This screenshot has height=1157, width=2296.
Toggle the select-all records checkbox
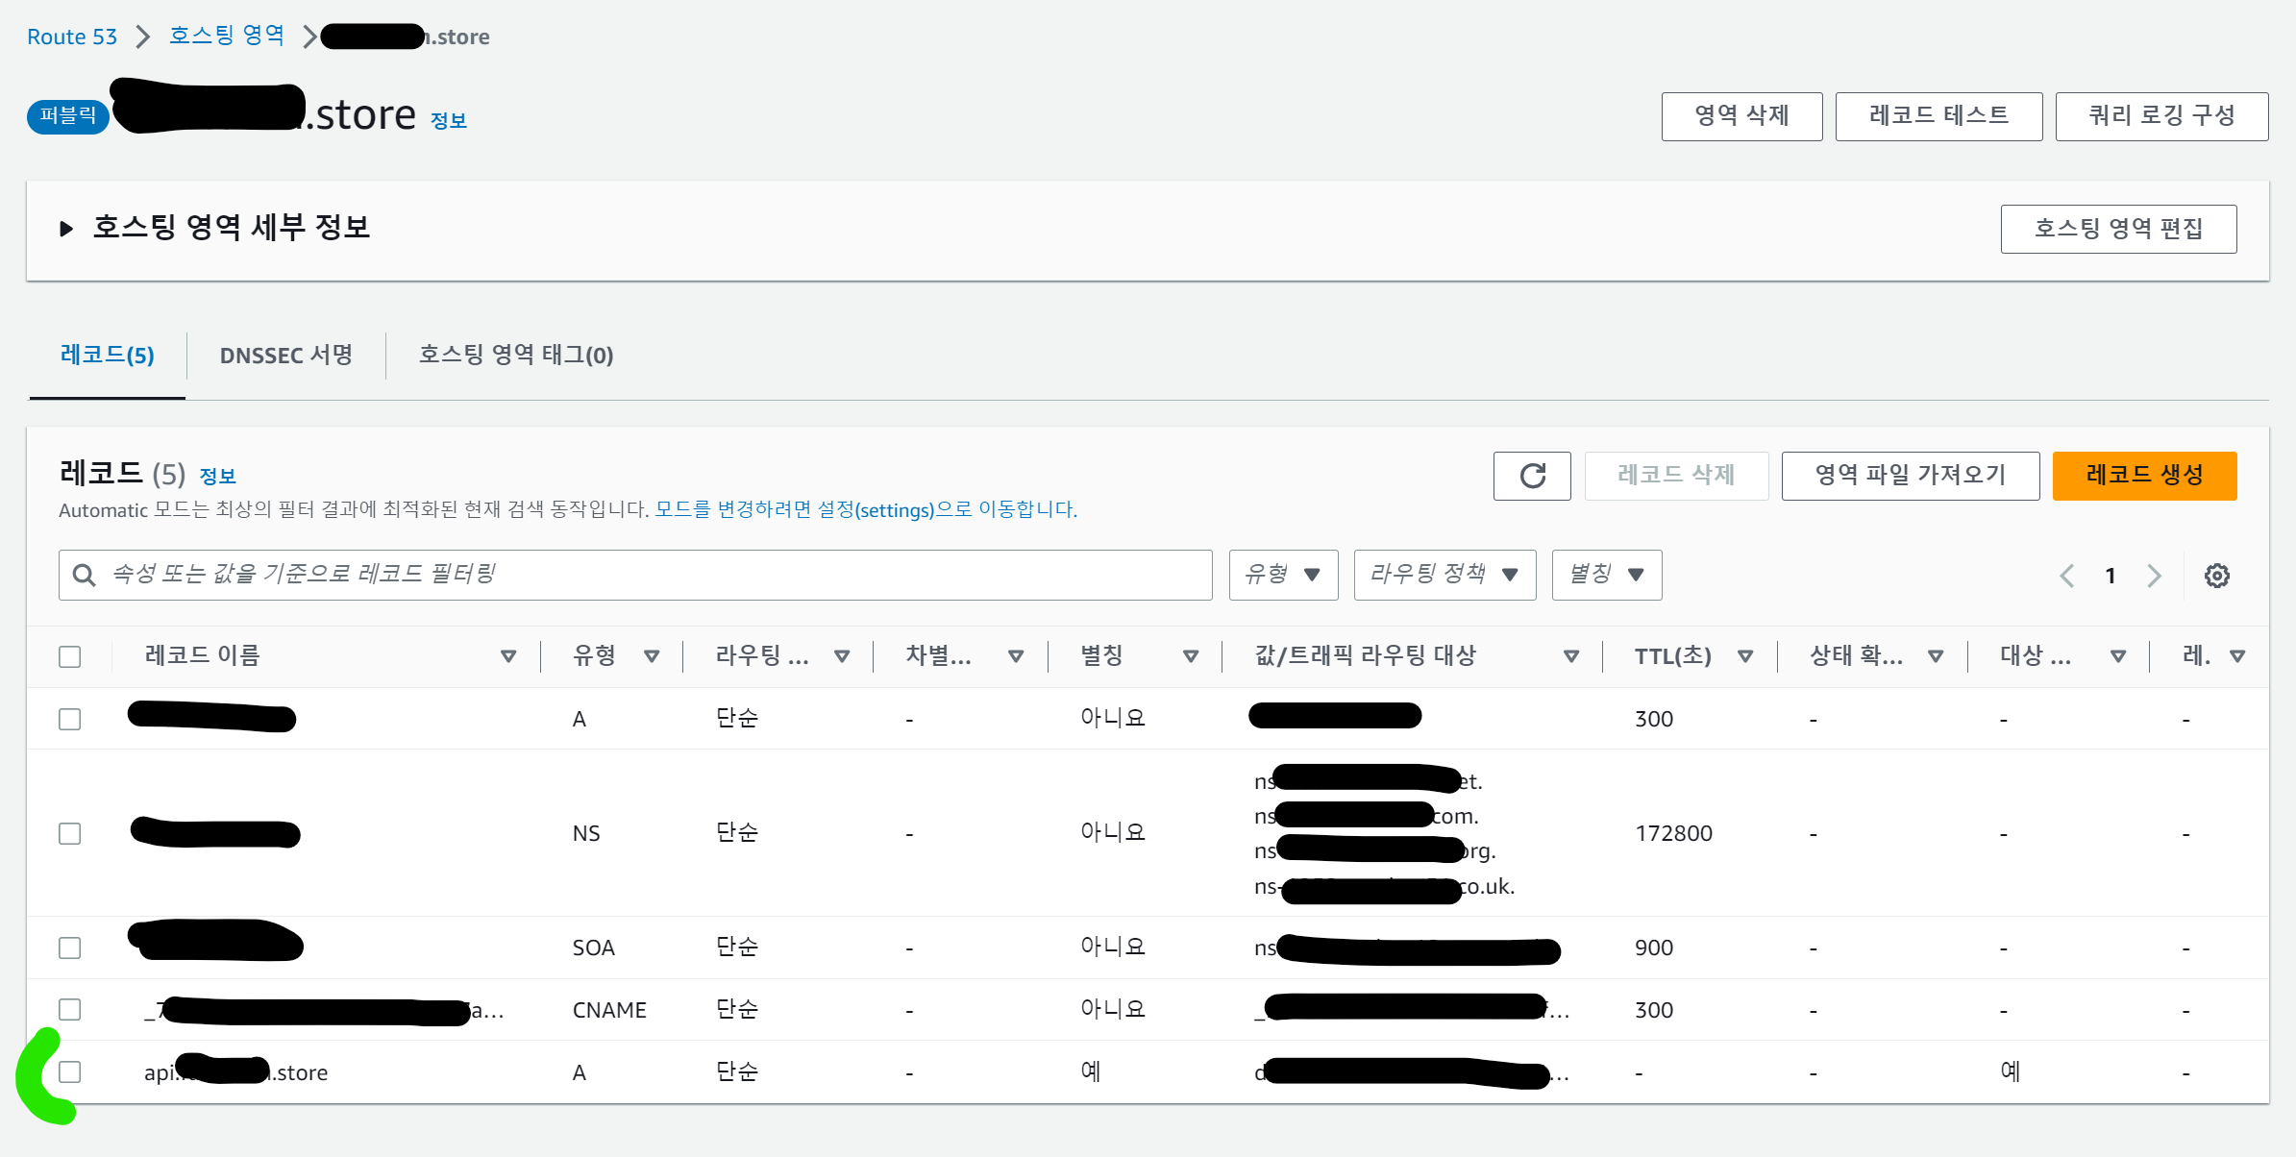[x=69, y=656]
